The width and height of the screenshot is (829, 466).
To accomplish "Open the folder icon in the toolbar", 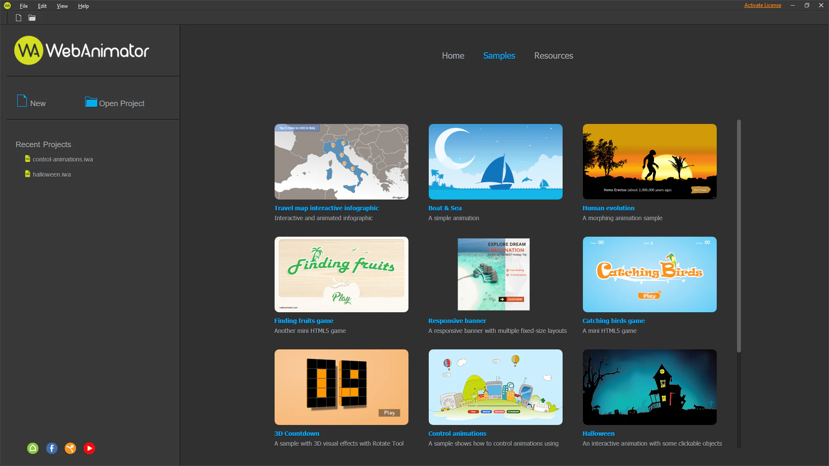I will tap(32, 18).
